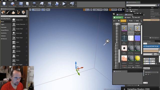Viewport: 160px width, 90px height.
Task: Open the Add New dropdown in Content Browser
Action: coord(118,17)
